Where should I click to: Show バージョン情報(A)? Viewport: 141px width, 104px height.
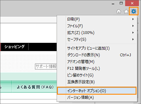tap(97, 97)
